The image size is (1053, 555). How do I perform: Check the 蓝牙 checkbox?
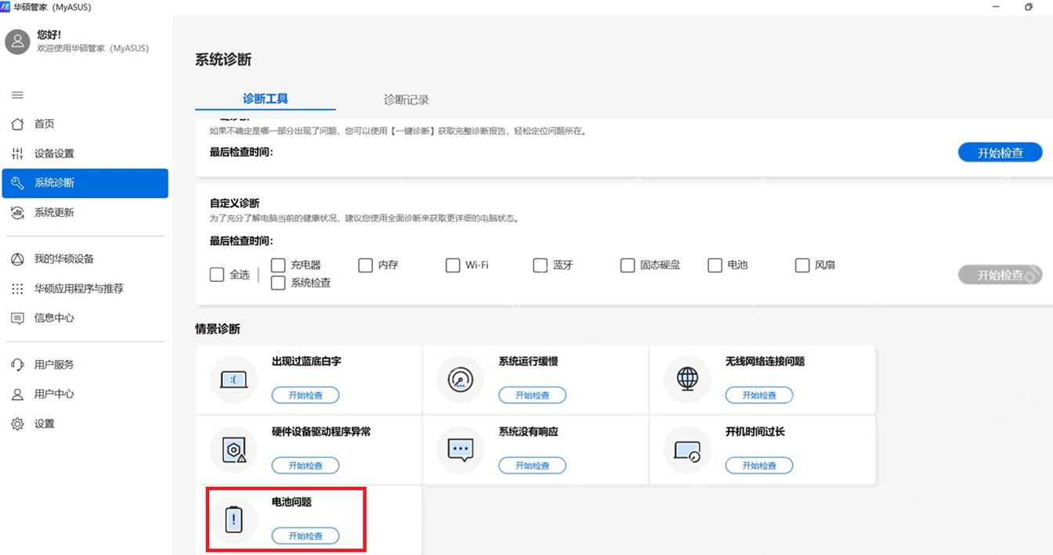pos(540,265)
